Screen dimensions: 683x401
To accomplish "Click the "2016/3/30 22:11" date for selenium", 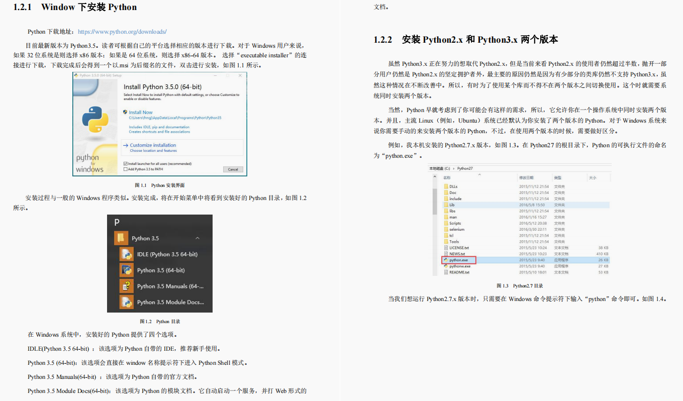I will [x=533, y=229].
